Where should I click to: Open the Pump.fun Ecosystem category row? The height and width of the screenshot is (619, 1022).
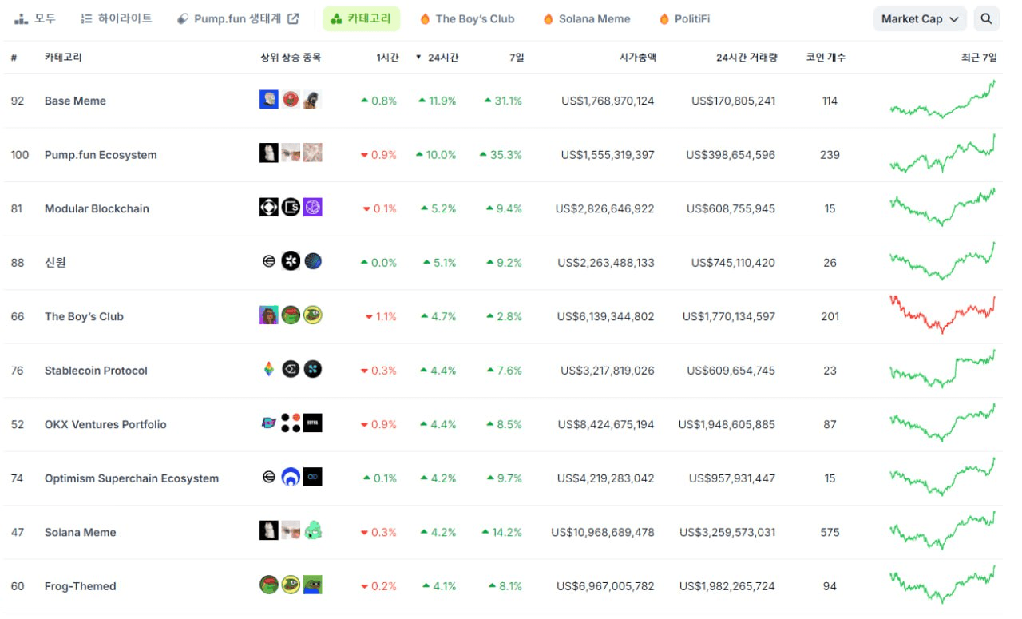click(x=101, y=155)
